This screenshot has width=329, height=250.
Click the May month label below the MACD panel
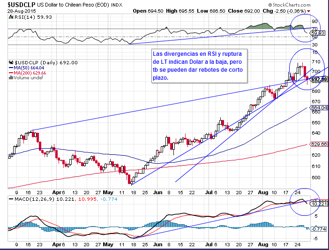click(108, 244)
